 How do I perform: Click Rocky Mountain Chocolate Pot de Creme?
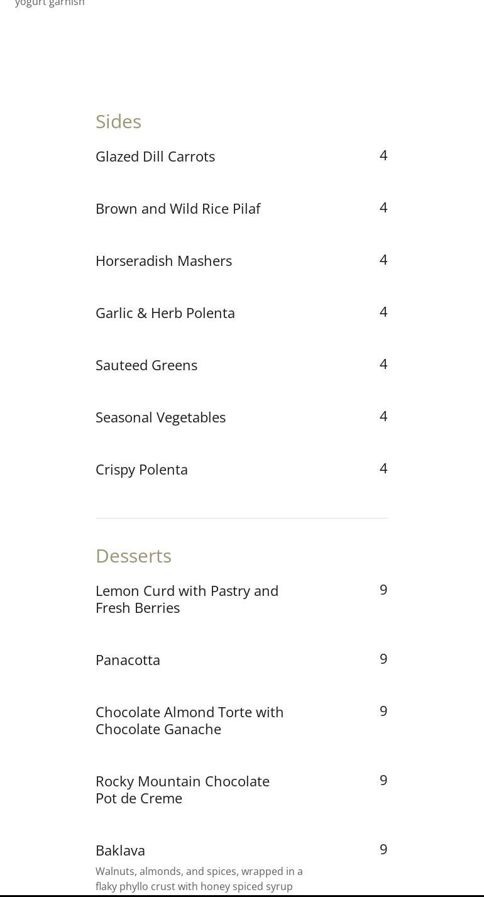click(182, 790)
